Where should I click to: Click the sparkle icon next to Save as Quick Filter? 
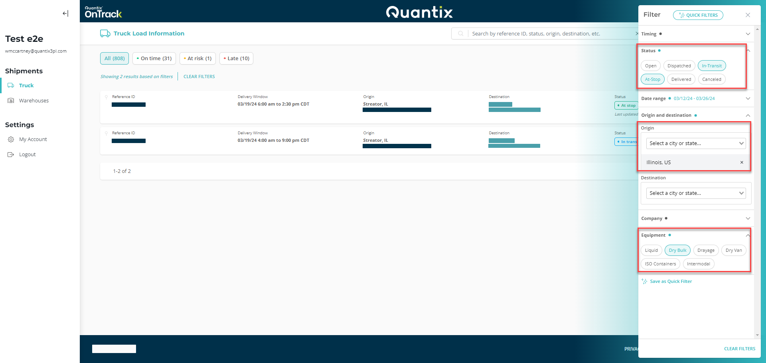pos(644,281)
